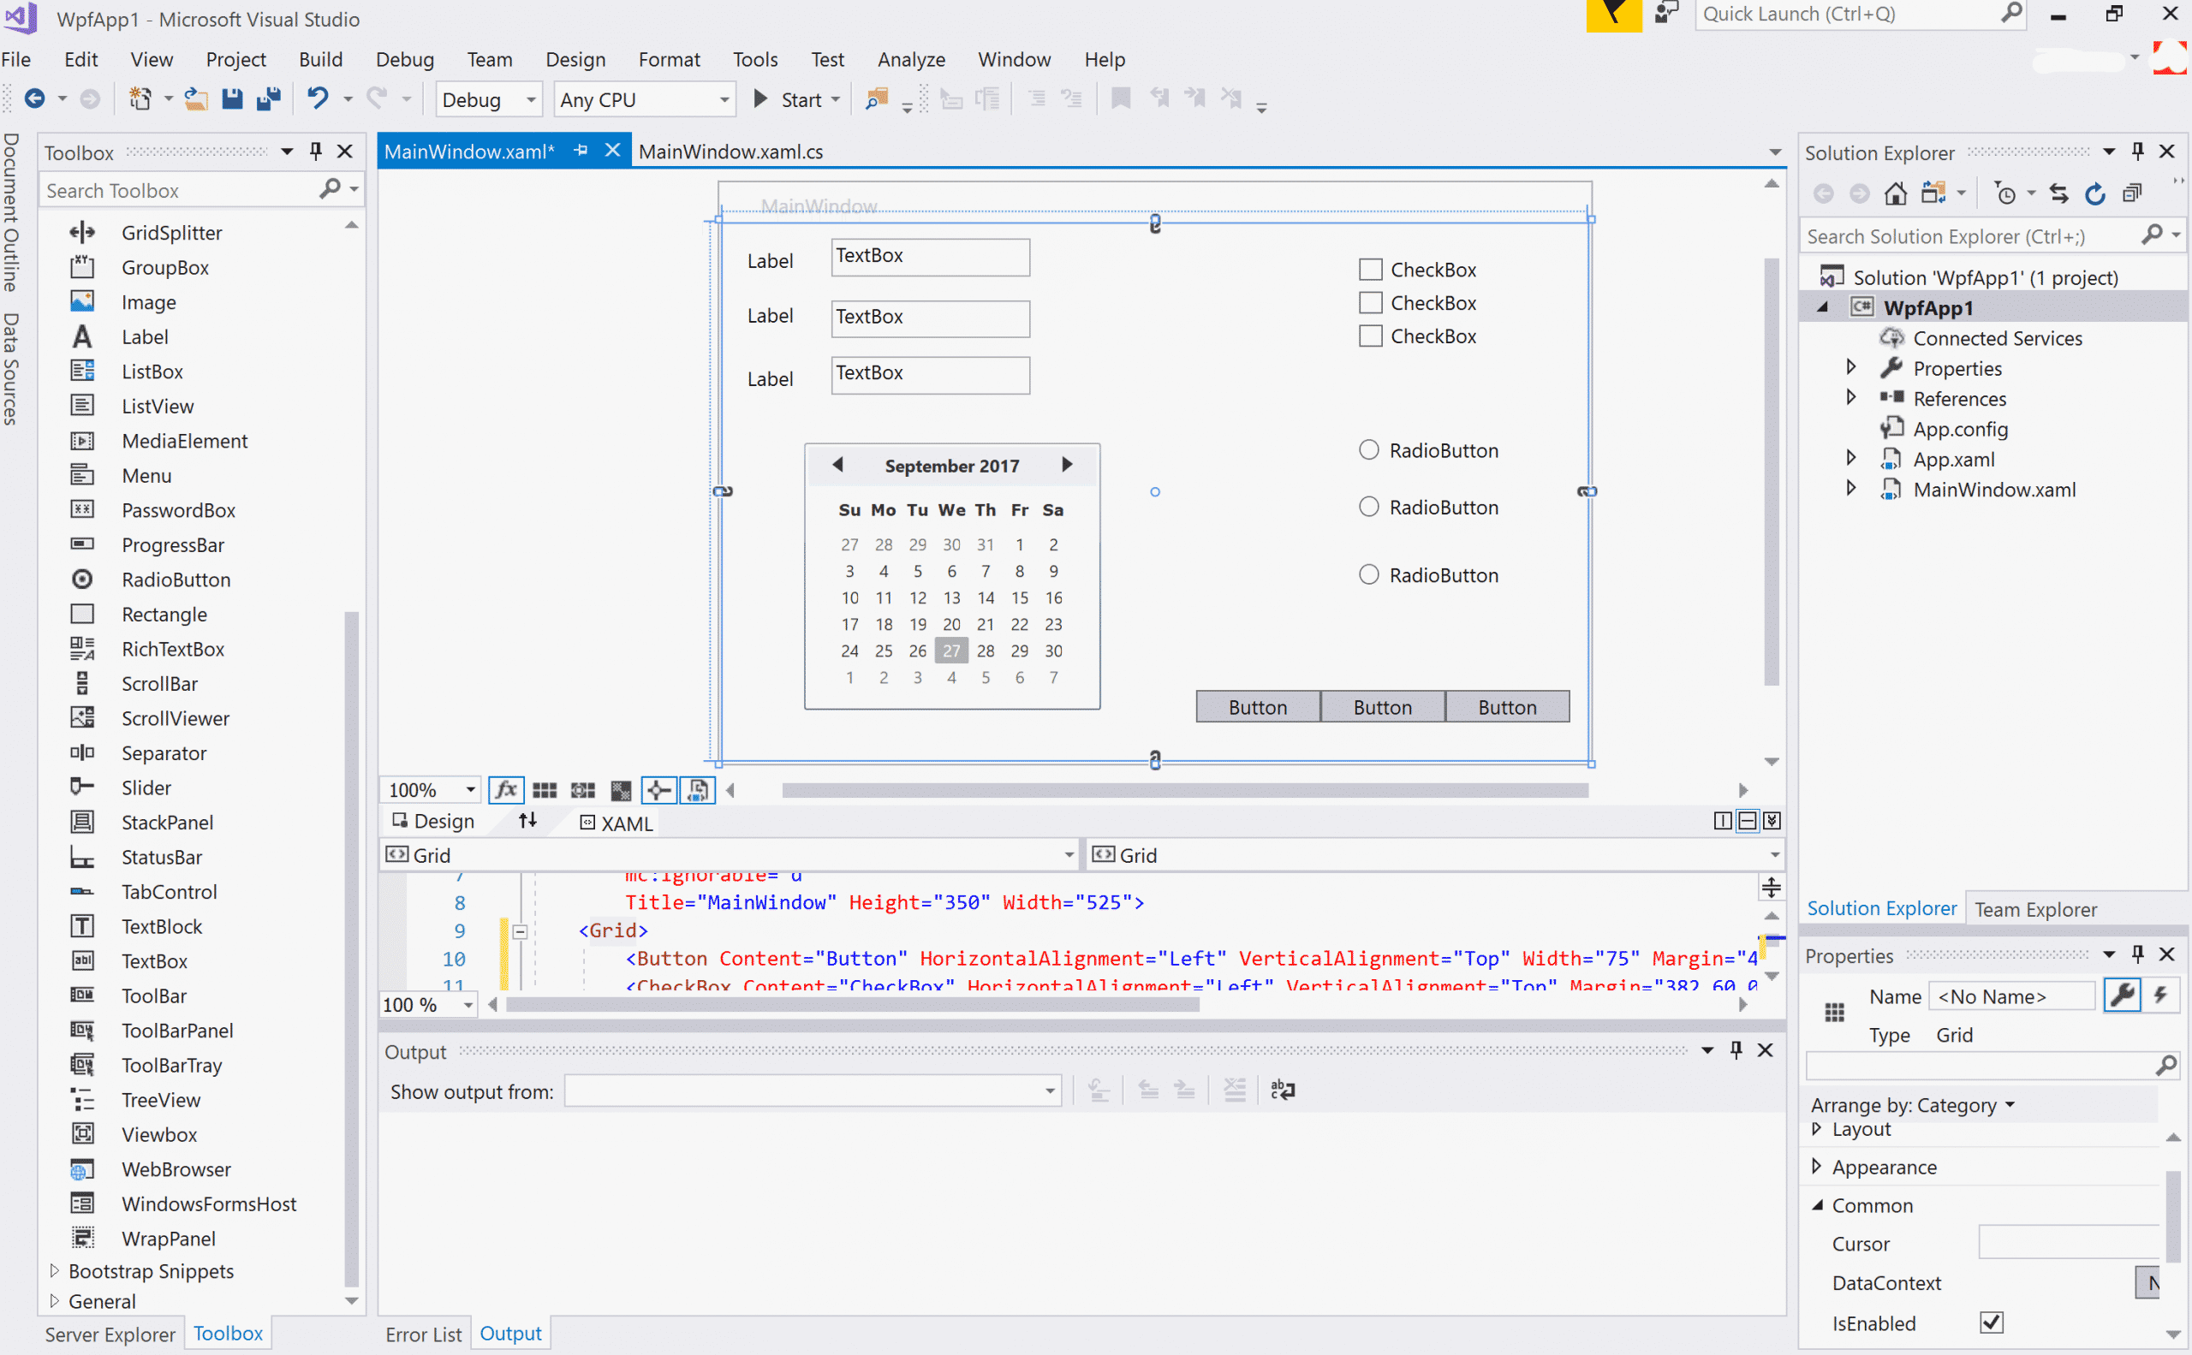Open the Format menu
This screenshot has width=2192, height=1355.
pos(669,59)
